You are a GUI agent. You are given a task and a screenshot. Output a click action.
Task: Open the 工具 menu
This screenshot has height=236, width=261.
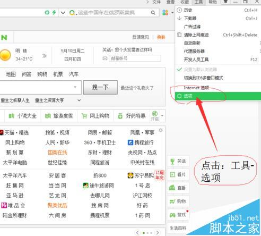click(199, 2)
